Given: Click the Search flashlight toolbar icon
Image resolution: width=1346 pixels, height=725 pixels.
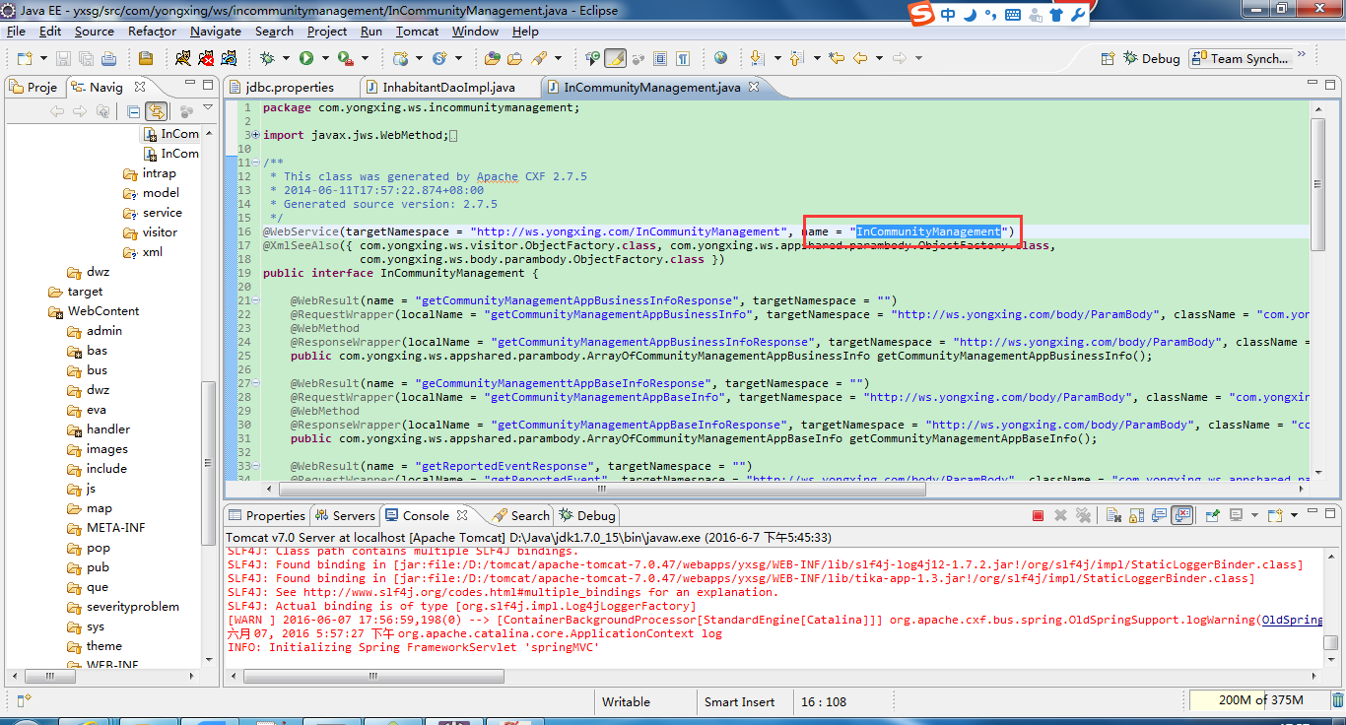Looking at the screenshot, I should tap(539, 58).
